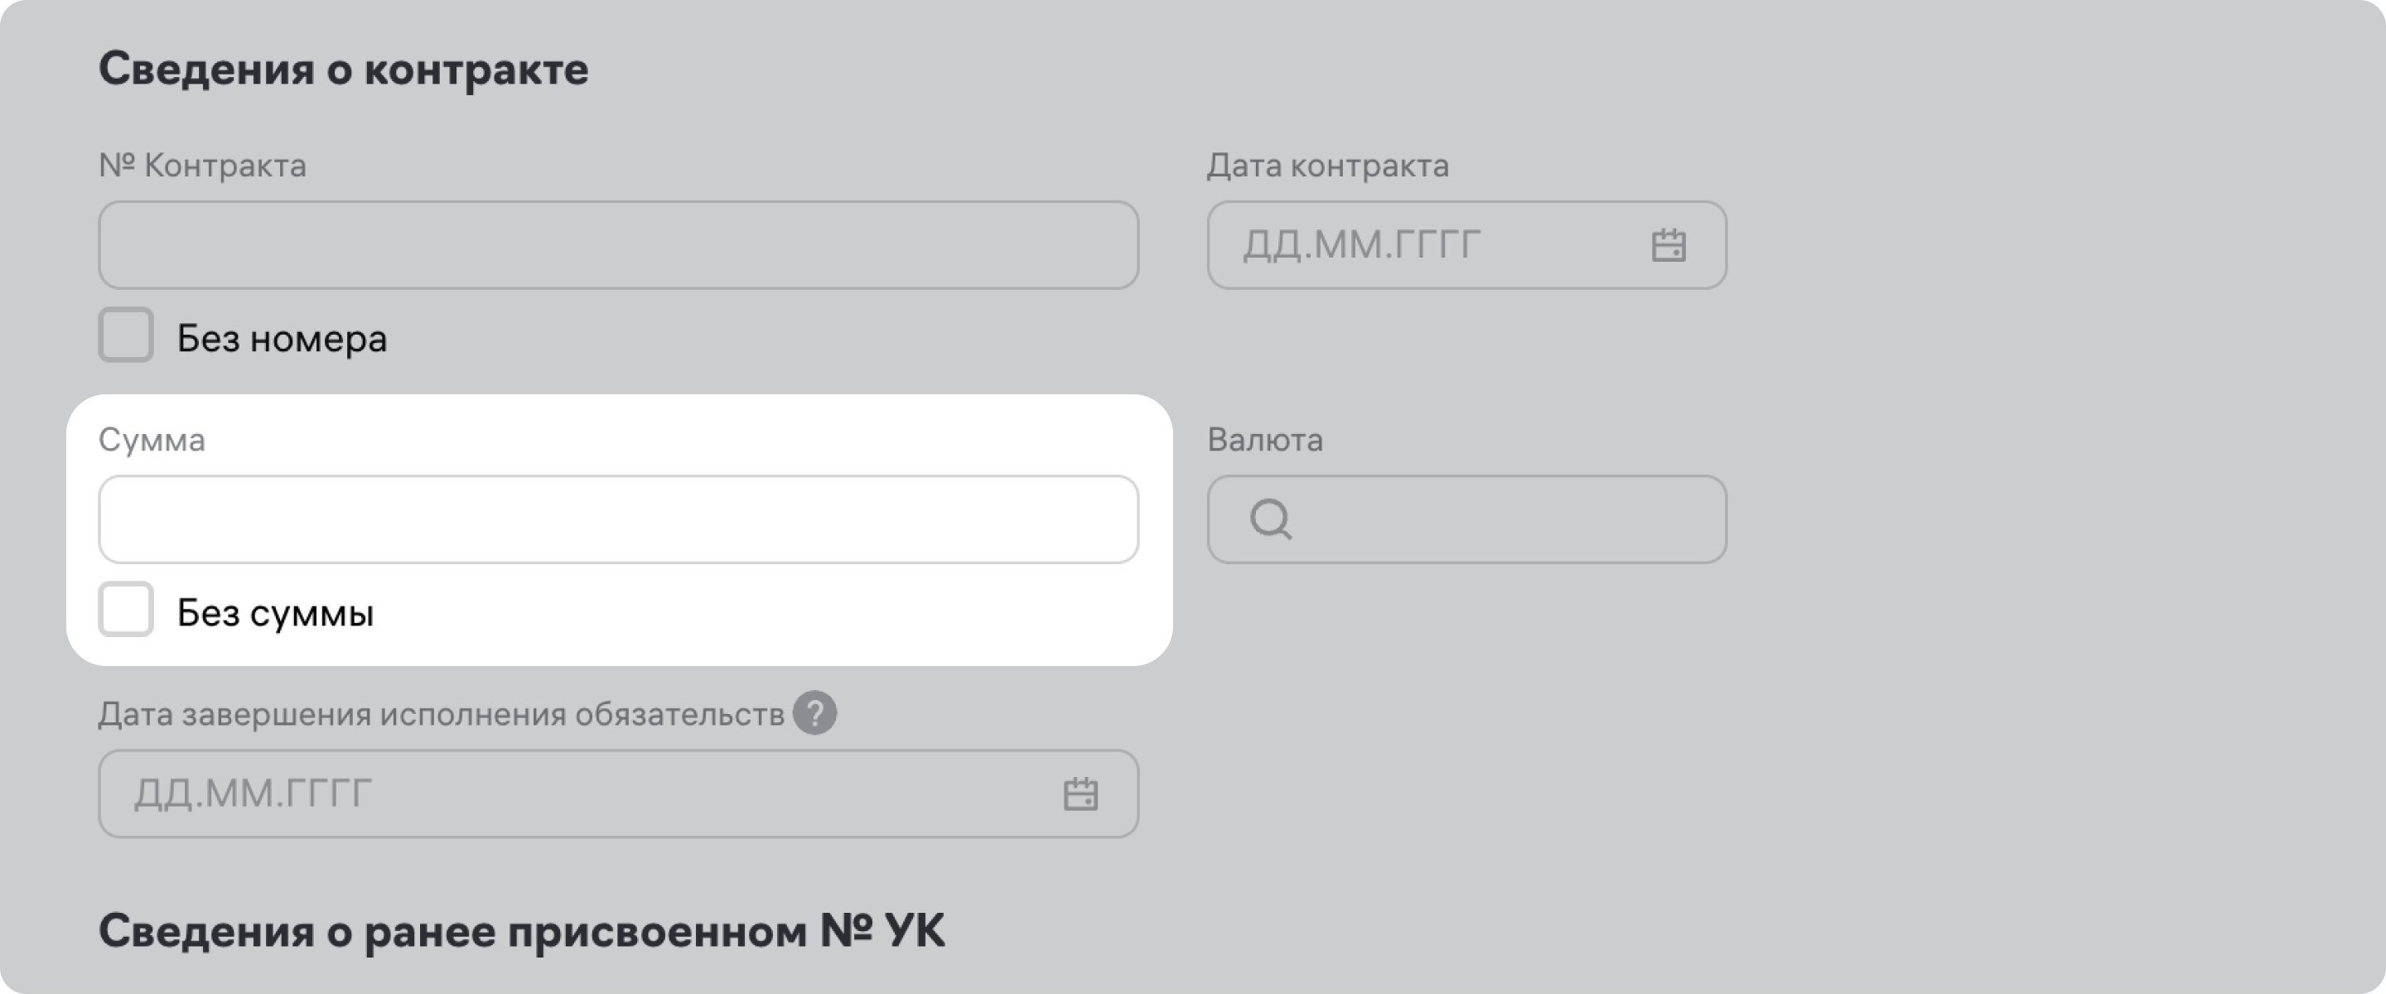Click the 'Сумма' field label
Screen dimensions: 2386x994
pos(152,440)
